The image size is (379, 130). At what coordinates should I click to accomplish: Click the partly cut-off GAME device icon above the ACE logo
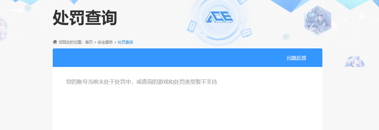click(x=242, y=2)
